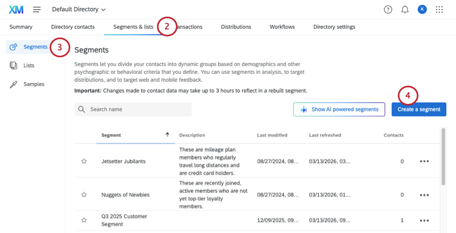Favorite the Jetsetter Jubilants segment star
This screenshot has height=233, width=456.
84,161
